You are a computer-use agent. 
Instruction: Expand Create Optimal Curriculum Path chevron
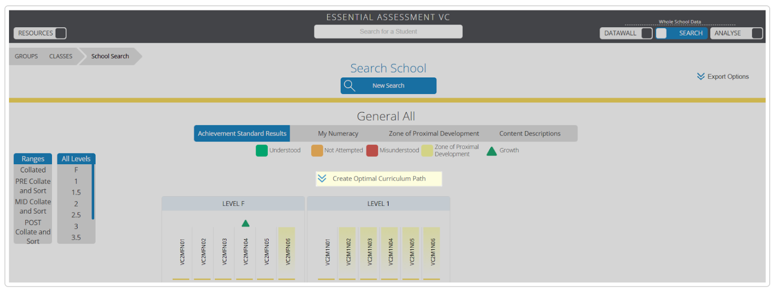pyautogui.click(x=322, y=179)
